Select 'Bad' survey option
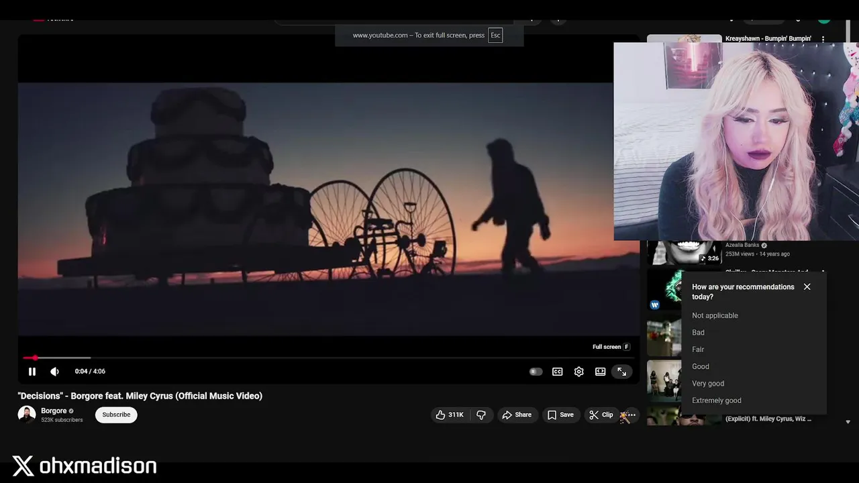This screenshot has width=859, height=483. 698,333
